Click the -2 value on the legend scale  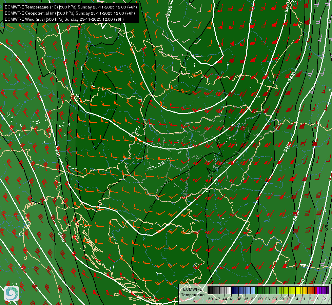pos(324,299)
